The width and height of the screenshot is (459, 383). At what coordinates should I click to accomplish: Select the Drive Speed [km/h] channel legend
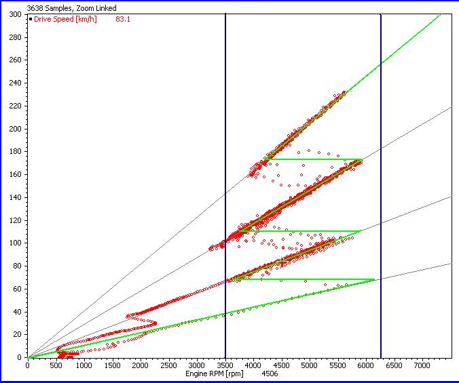point(65,19)
